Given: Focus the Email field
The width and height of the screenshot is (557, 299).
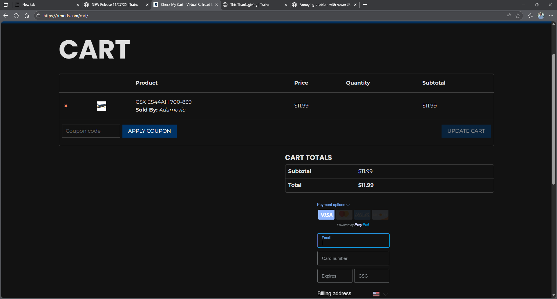Looking at the screenshot, I should tap(353, 240).
